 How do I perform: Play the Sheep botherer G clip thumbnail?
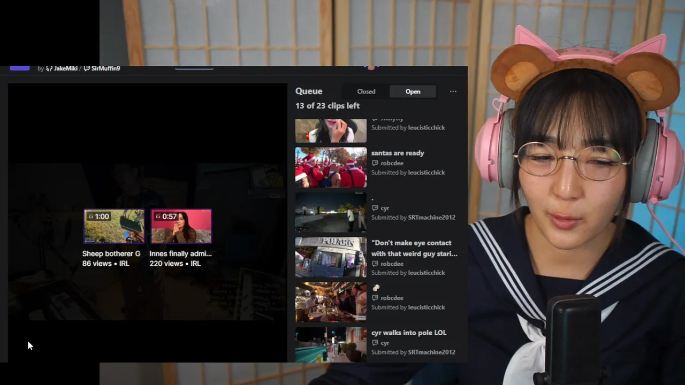coord(114,226)
